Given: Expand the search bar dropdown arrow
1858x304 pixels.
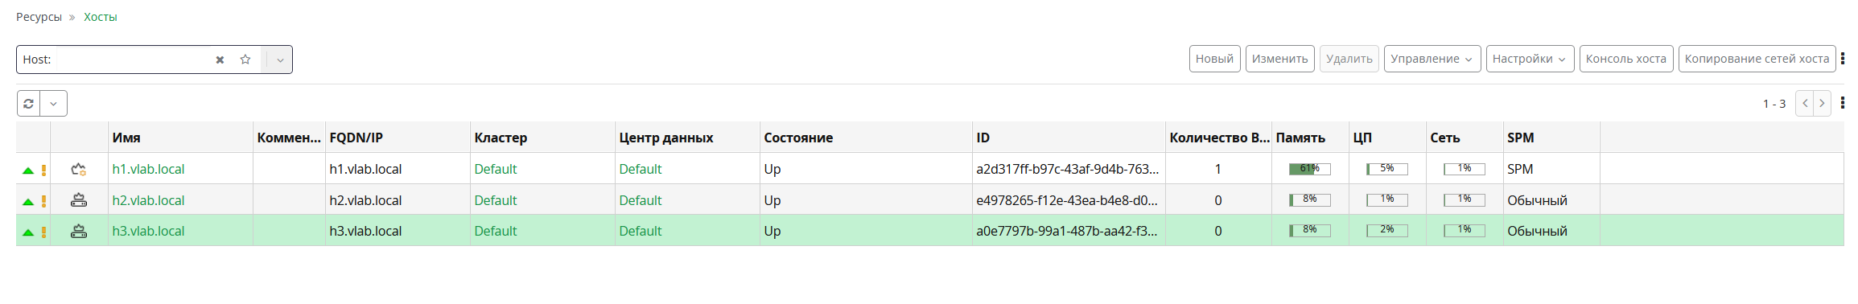Looking at the screenshot, I should point(280,60).
